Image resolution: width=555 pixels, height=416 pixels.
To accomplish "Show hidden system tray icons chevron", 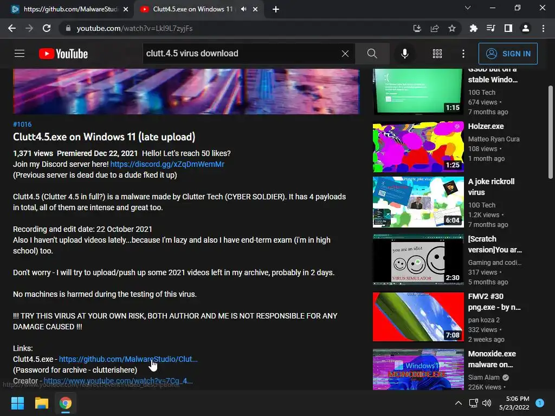I will pos(459,403).
